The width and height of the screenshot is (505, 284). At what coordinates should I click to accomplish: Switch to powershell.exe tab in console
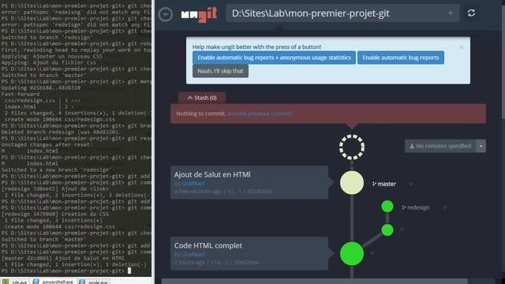point(54,282)
